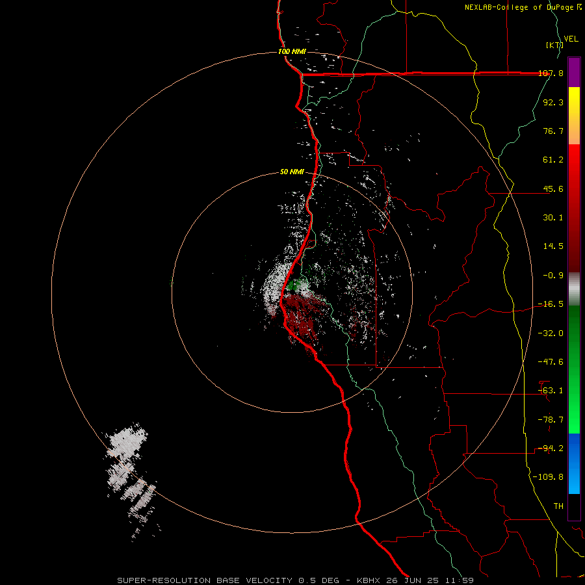Click the 61.2 velocity scale value
Screen dimensions: 585x585
point(553,160)
